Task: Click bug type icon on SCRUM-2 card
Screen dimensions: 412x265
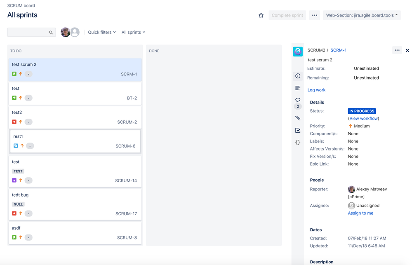Action: tap(14, 122)
